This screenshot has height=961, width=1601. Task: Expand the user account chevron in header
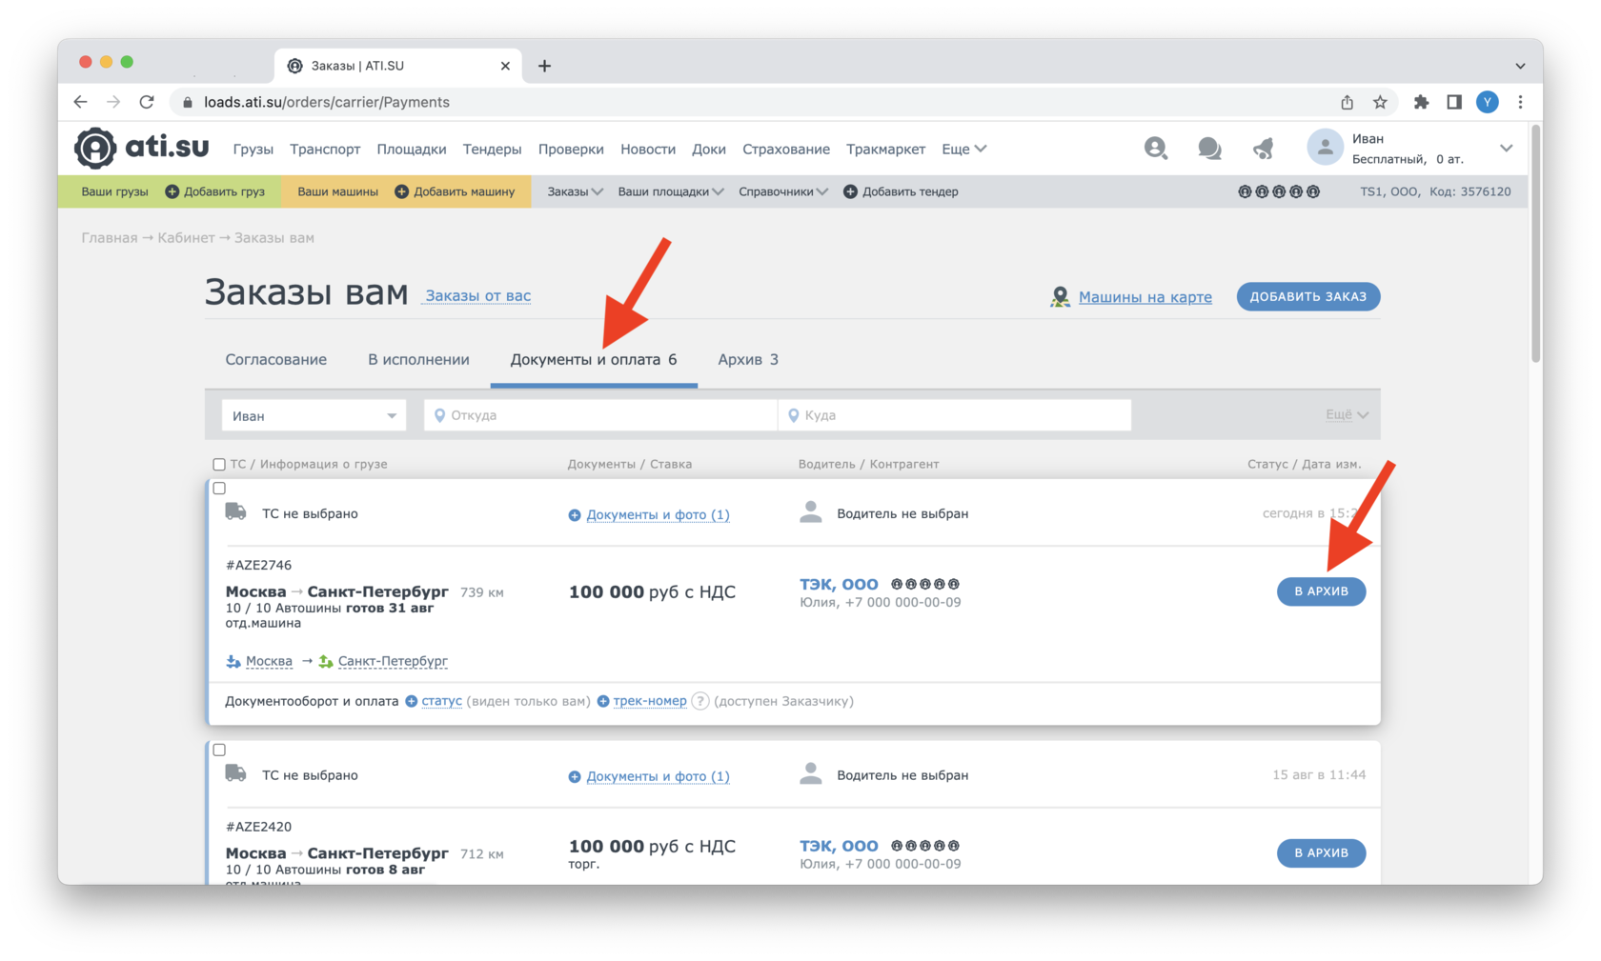click(x=1506, y=149)
